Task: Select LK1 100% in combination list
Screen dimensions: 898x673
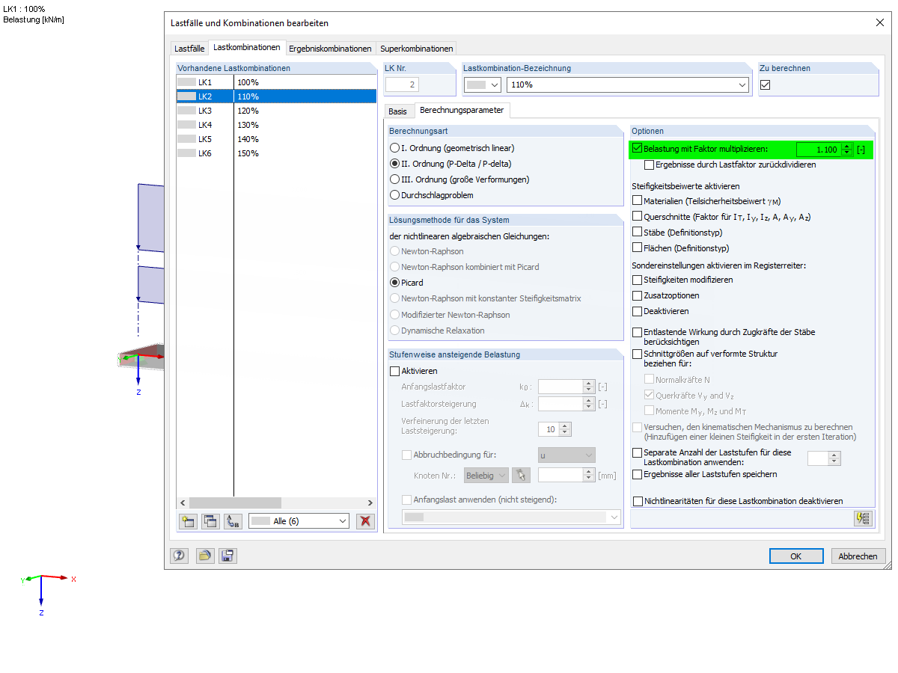Action: click(x=276, y=82)
